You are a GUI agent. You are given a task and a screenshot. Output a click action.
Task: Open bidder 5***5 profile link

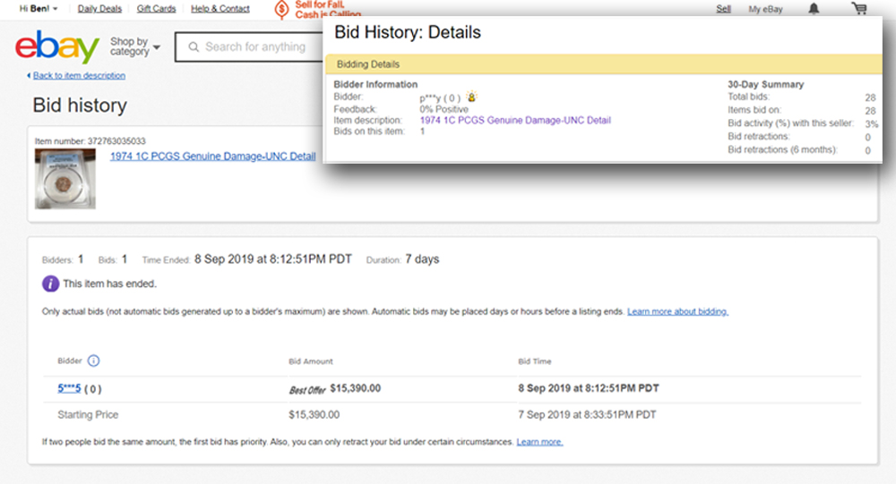click(69, 388)
